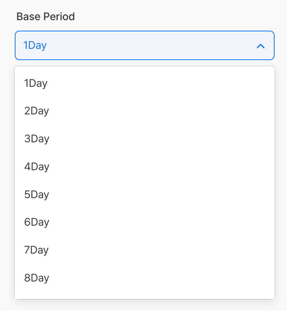
Task: Choose a six-day base period
Action: [36, 222]
